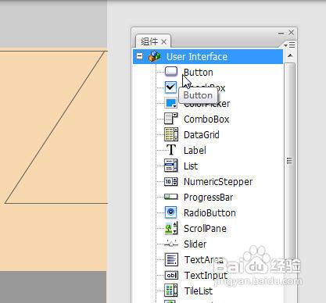Select the DataGrid text label
This screenshot has width=326, height=303.
202,135
